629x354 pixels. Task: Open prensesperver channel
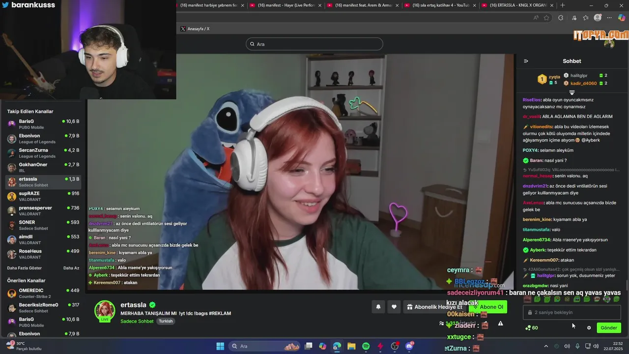(43, 210)
